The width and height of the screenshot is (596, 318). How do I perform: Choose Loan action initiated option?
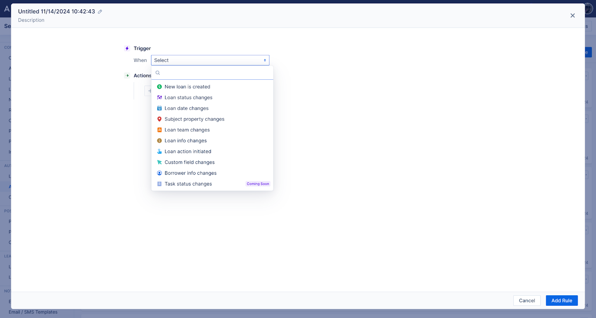(x=212, y=152)
